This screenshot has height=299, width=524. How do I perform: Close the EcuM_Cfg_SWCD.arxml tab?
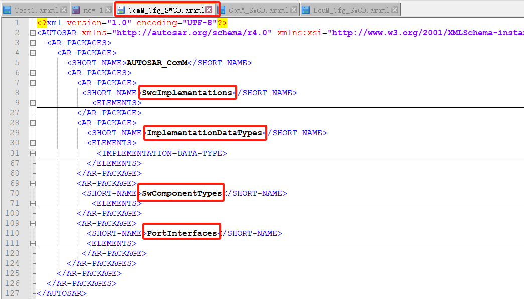pyautogui.click(x=395, y=10)
